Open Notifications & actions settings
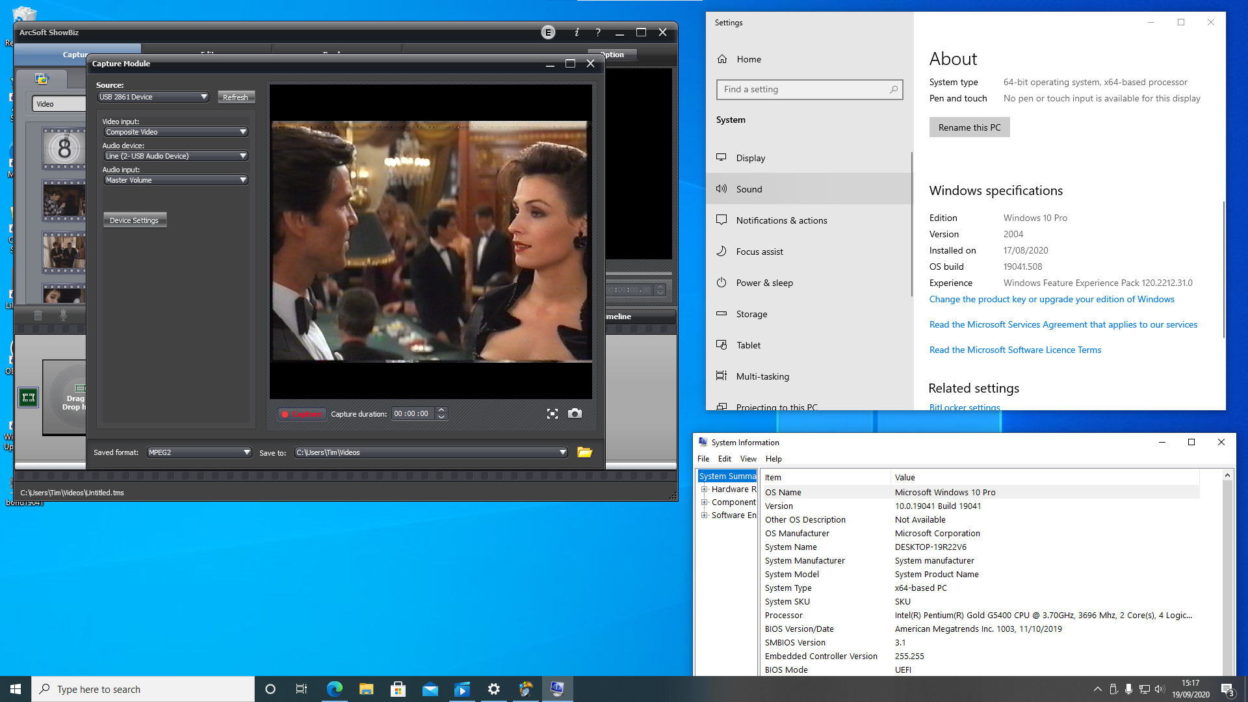Viewport: 1248px width, 702px height. coord(809,220)
